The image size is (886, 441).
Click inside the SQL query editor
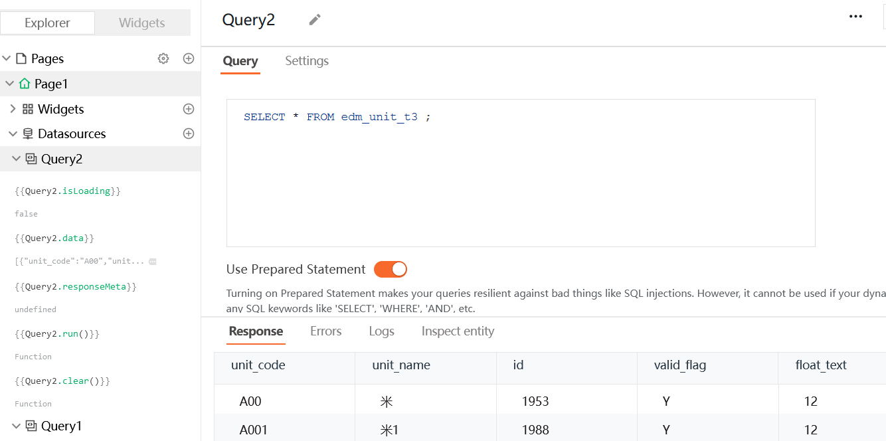520,179
